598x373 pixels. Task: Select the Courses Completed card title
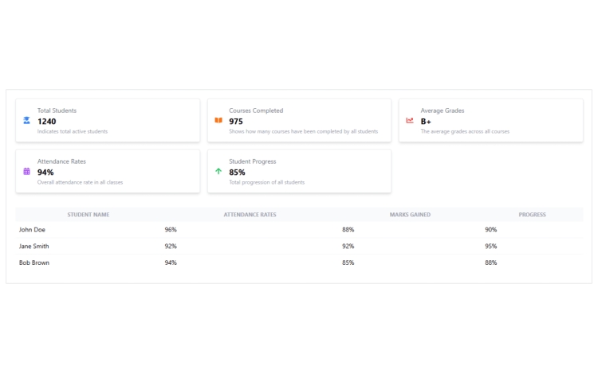[x=256, y=111]
